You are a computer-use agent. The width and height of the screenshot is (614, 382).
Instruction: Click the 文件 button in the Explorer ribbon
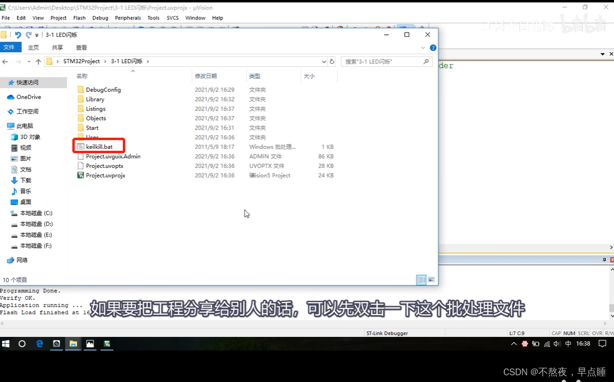tap(11, 48)
